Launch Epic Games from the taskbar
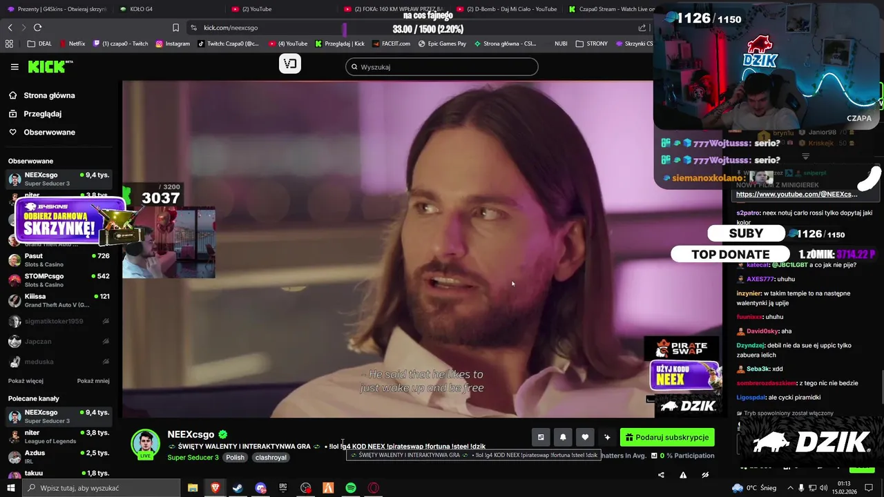884x497 pixels. (x=283, y=488)
